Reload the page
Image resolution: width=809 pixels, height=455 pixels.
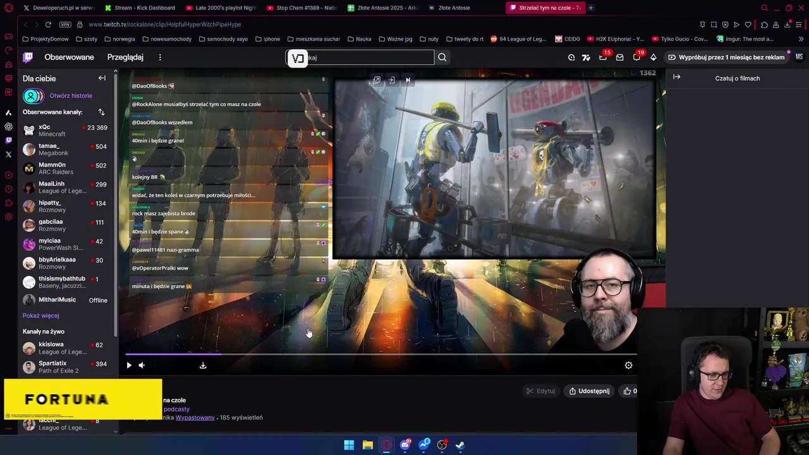(x=48, y=25)
